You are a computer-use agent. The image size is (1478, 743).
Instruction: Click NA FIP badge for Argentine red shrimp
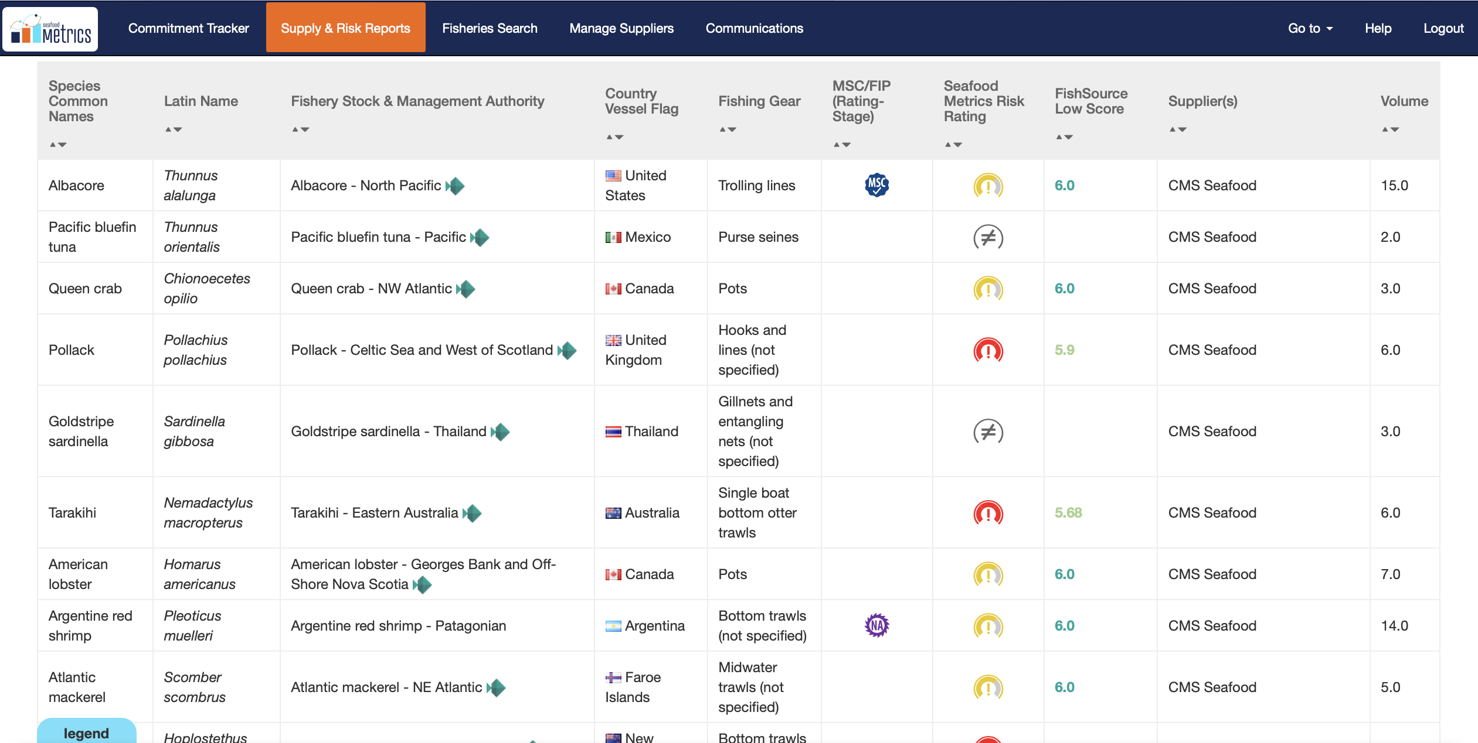tap(876, 625)
